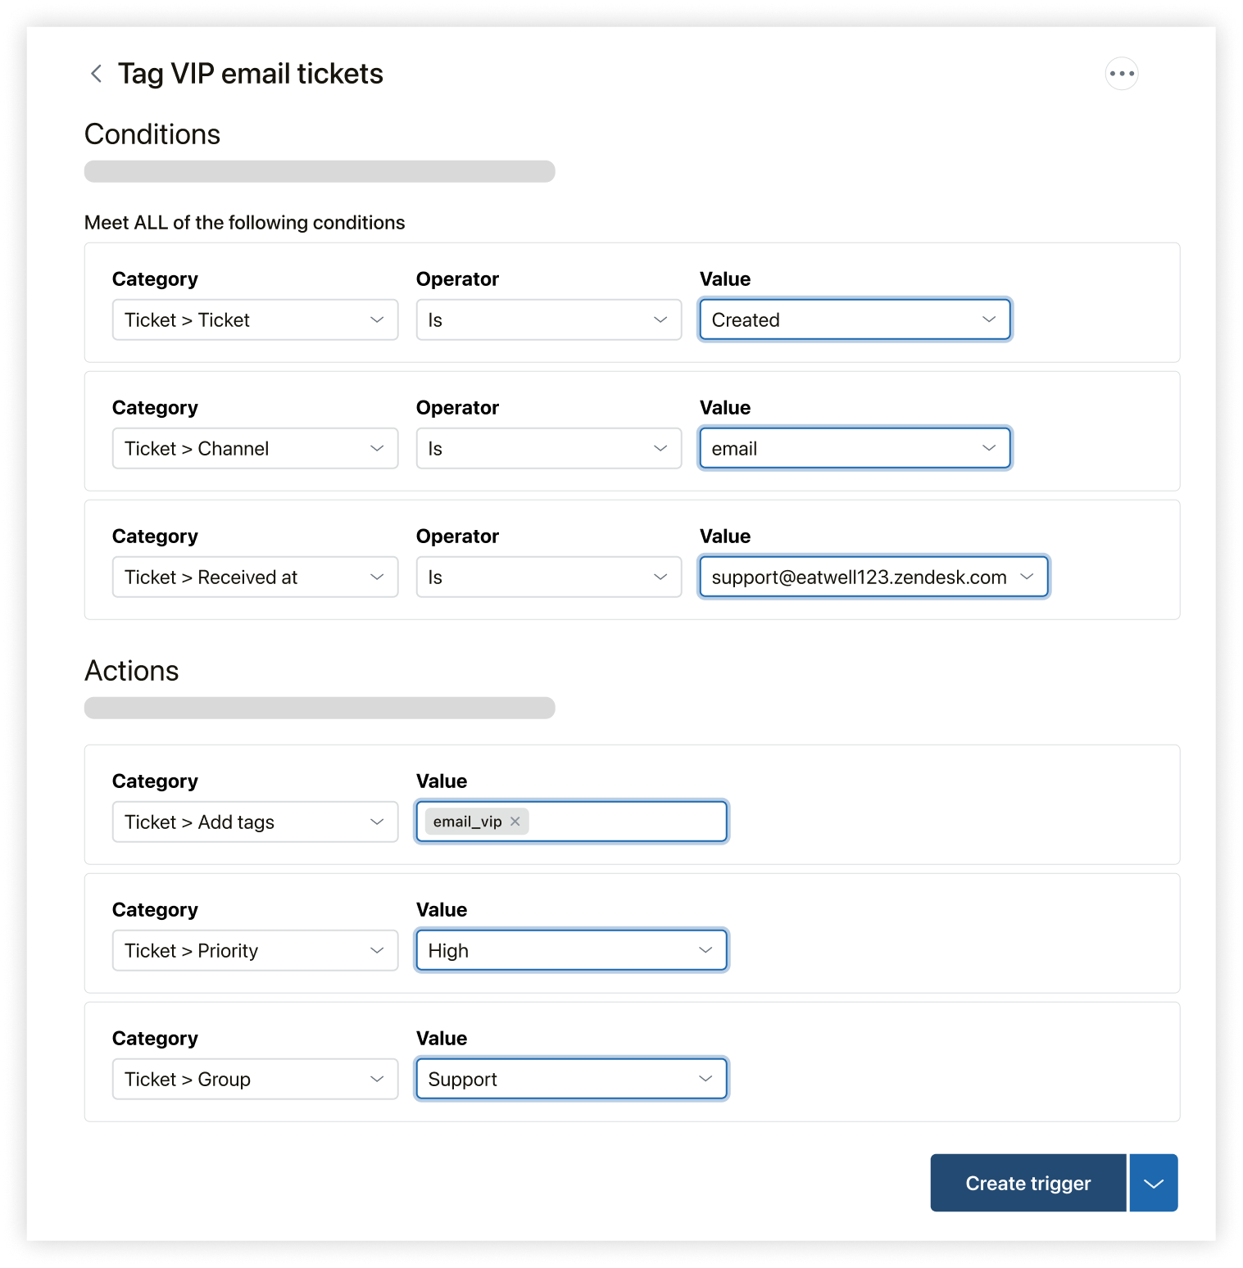Remove the email_vip tag with its X

pyautogui.click(x=515, y=822)
